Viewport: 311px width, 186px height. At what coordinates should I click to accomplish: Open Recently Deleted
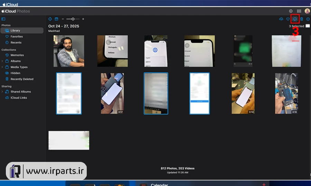click(22, 79)
